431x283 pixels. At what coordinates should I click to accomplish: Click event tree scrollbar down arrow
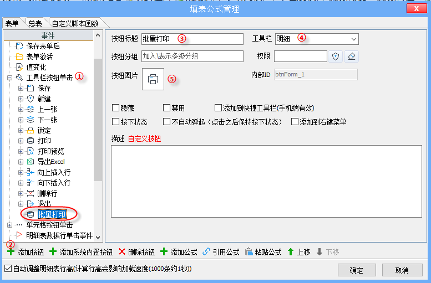[x=98, y=237]
